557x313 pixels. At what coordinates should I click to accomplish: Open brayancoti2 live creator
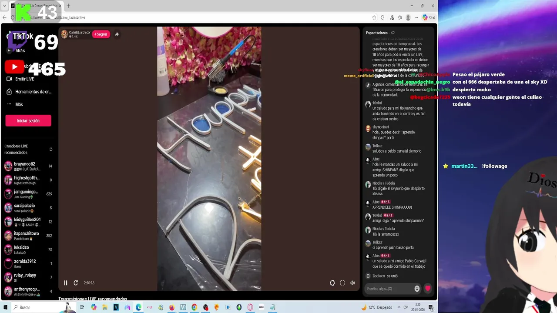(28, 166)
